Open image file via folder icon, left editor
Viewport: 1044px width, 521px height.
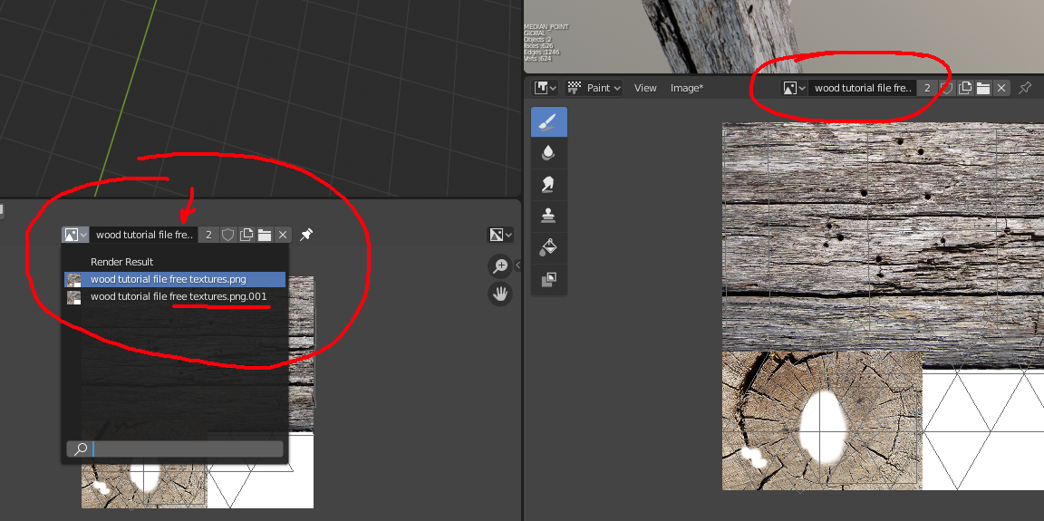[265, 234]
